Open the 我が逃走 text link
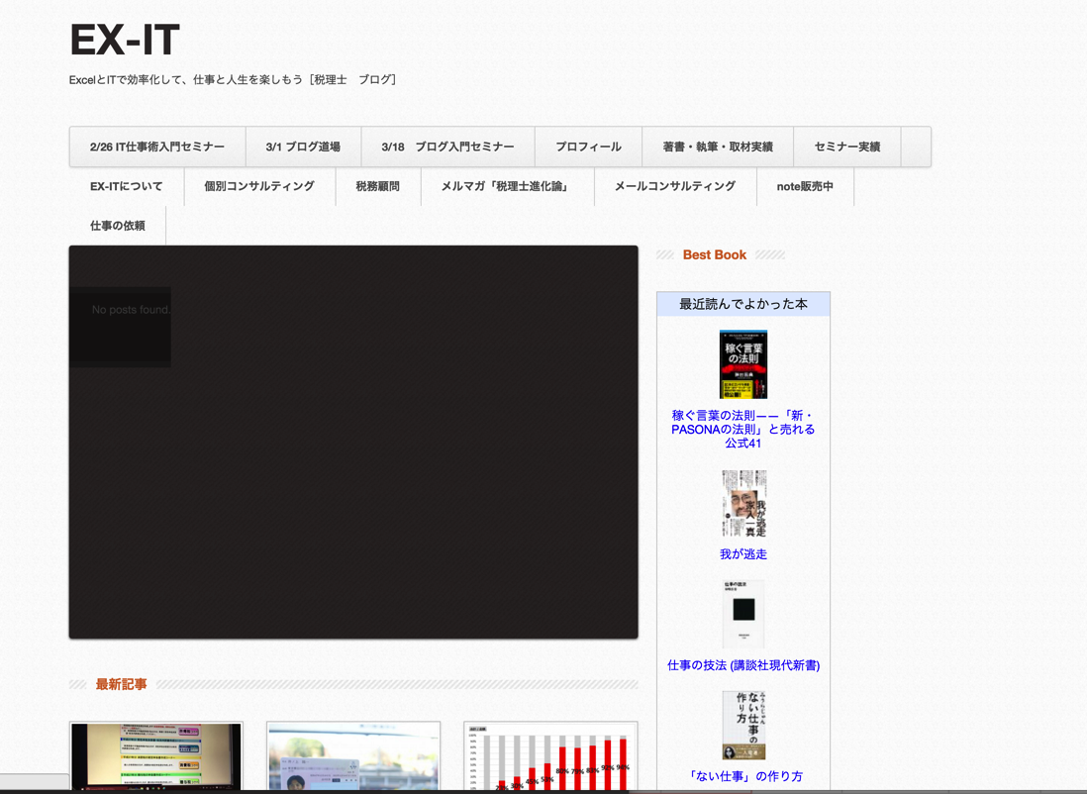Image resolution: width=1087 pixels, height=794 pixels. pyautogui.click(x=743, y=554)
